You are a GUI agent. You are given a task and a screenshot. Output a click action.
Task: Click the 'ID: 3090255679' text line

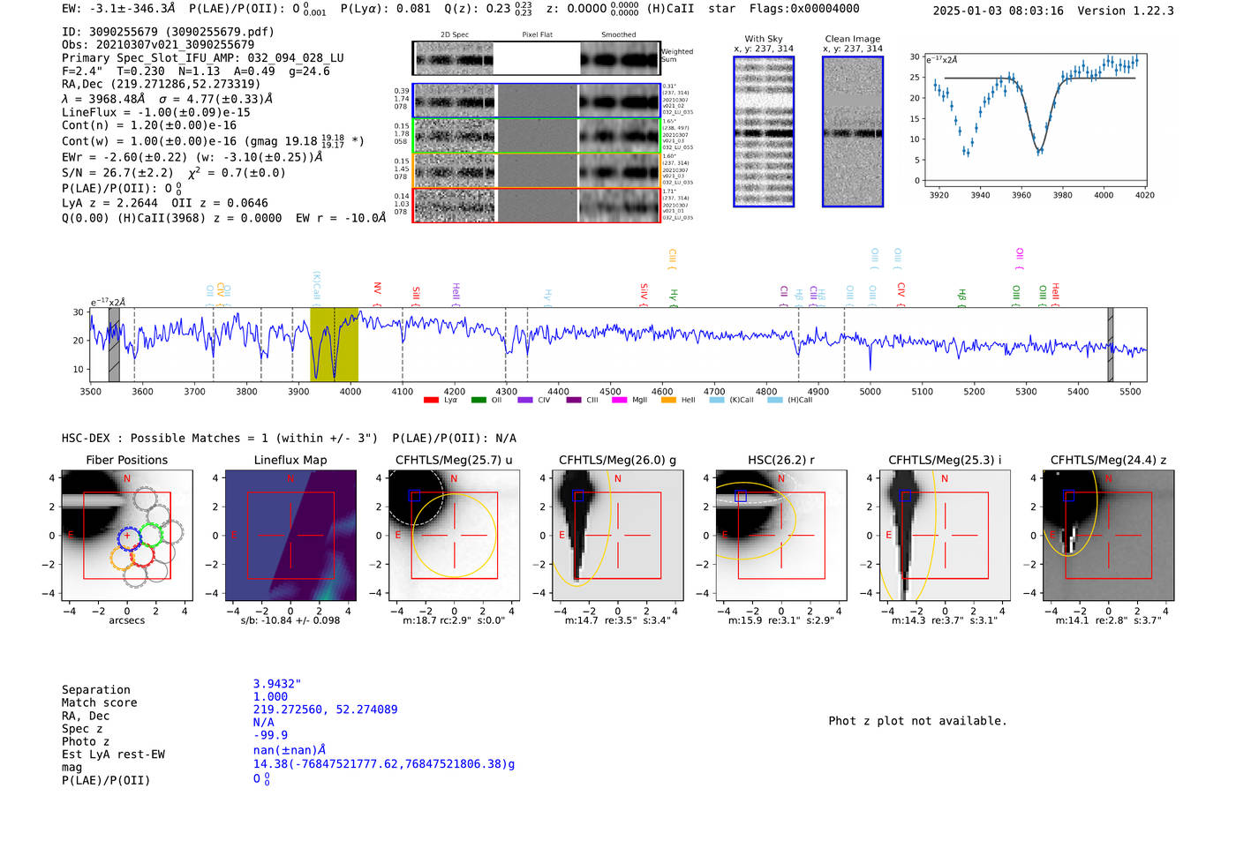(168, 31)
